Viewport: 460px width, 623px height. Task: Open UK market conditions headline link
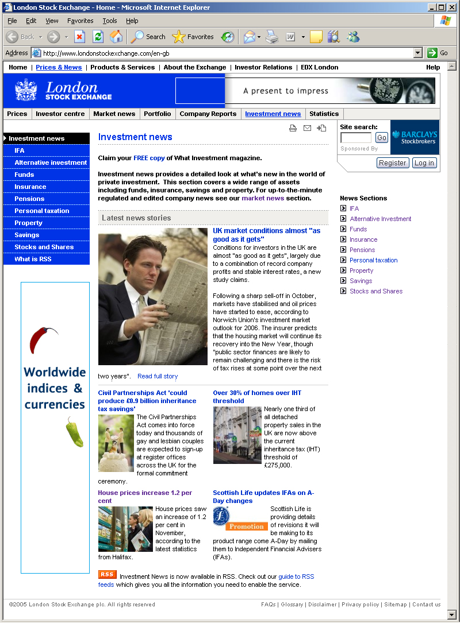pos(267,235)
